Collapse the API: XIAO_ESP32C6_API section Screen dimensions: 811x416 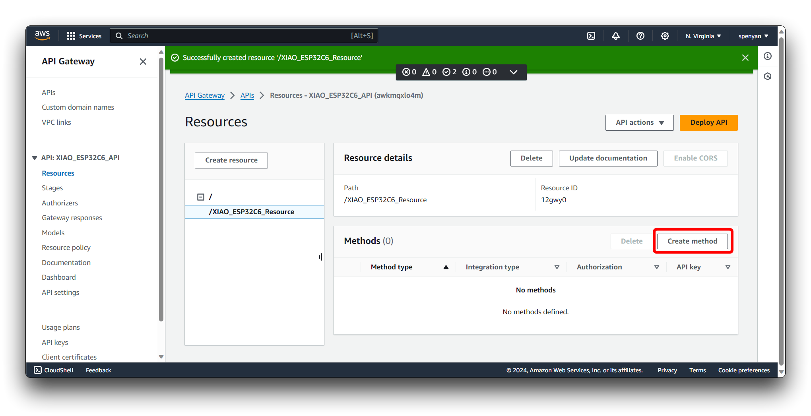tap(35, 158)
